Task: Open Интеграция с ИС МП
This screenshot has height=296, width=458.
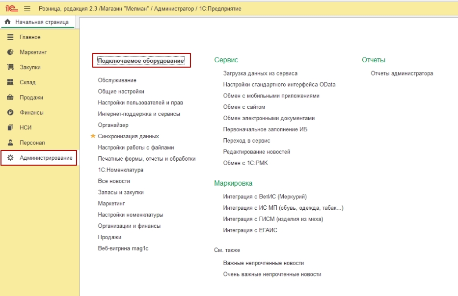Action: point(283,208)
